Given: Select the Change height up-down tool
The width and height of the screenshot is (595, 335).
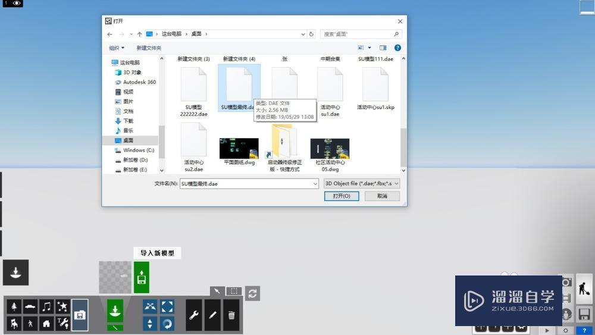Looking at the screenshot, I should (x=150, y=324).
